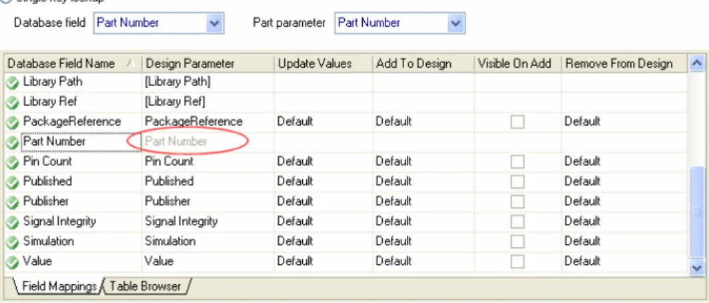Click Add To Design Default cell for Pin Count
The width and height of the screenshot is (709, 303).
423,161
